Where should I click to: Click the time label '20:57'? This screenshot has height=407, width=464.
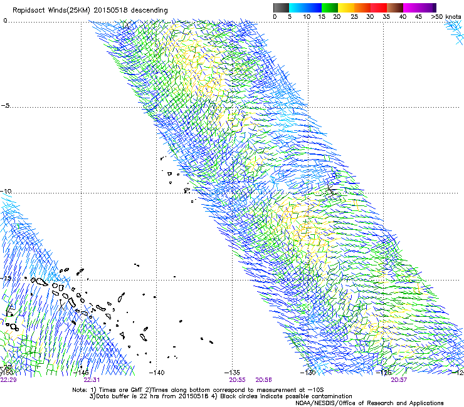point(399,380)
